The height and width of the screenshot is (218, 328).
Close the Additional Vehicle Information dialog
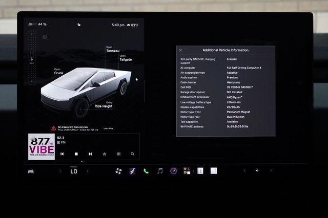click(x=180, y=50)
